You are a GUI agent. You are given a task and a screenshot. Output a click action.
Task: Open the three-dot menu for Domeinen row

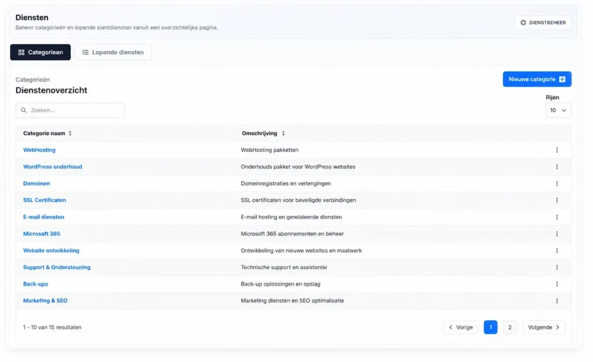pos(557,184)
